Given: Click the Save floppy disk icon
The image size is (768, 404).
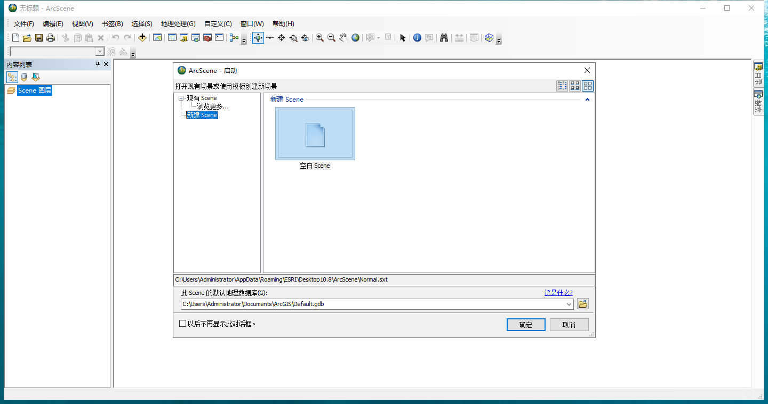Looking at the screenshot, I should pos(39,38).
